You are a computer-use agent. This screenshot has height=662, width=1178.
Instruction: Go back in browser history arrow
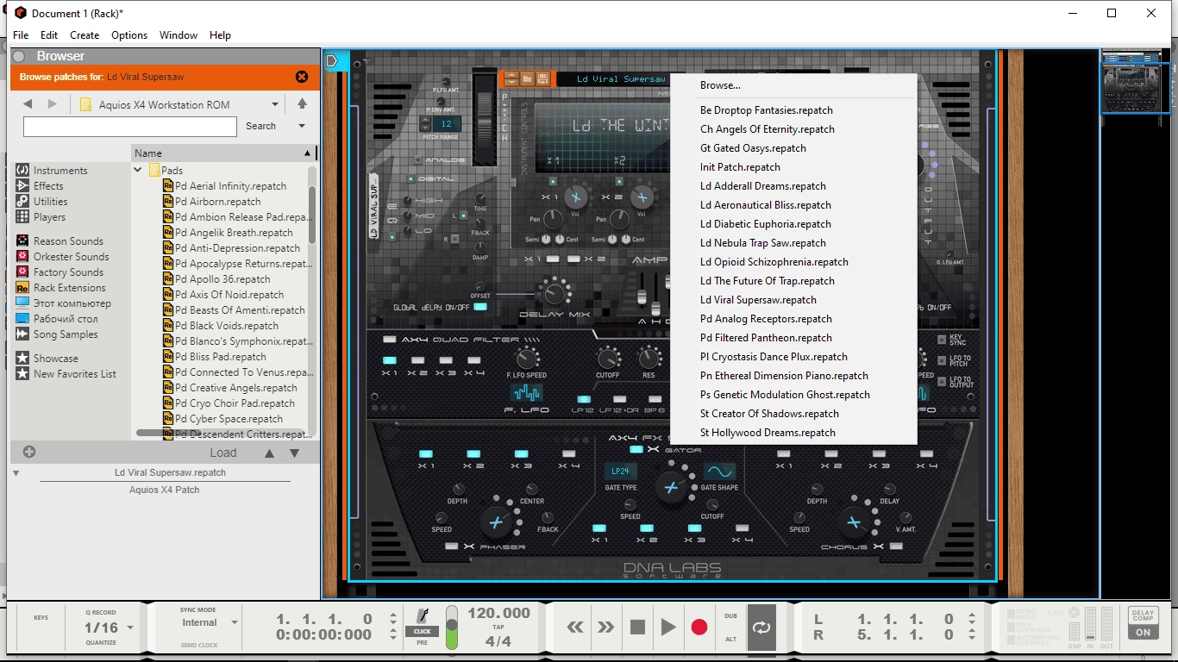coord(28,104)
